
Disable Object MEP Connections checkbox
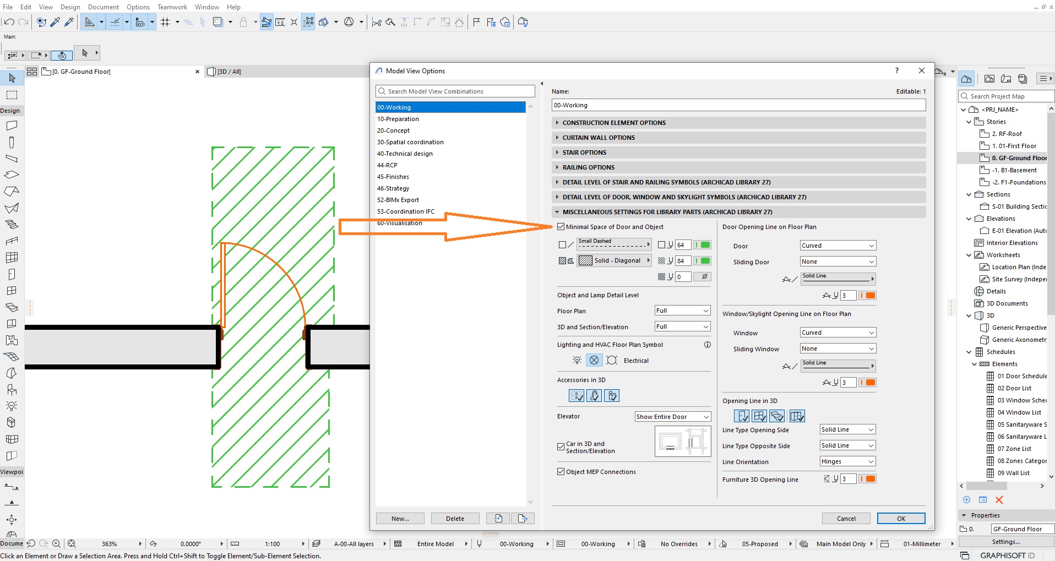coord(561,472)
